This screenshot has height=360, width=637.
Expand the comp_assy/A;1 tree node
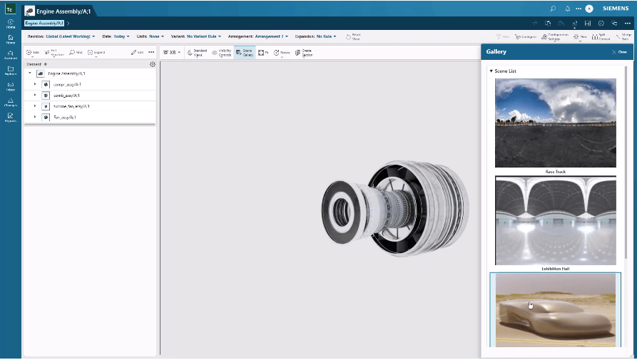click(x=35, y=84)
